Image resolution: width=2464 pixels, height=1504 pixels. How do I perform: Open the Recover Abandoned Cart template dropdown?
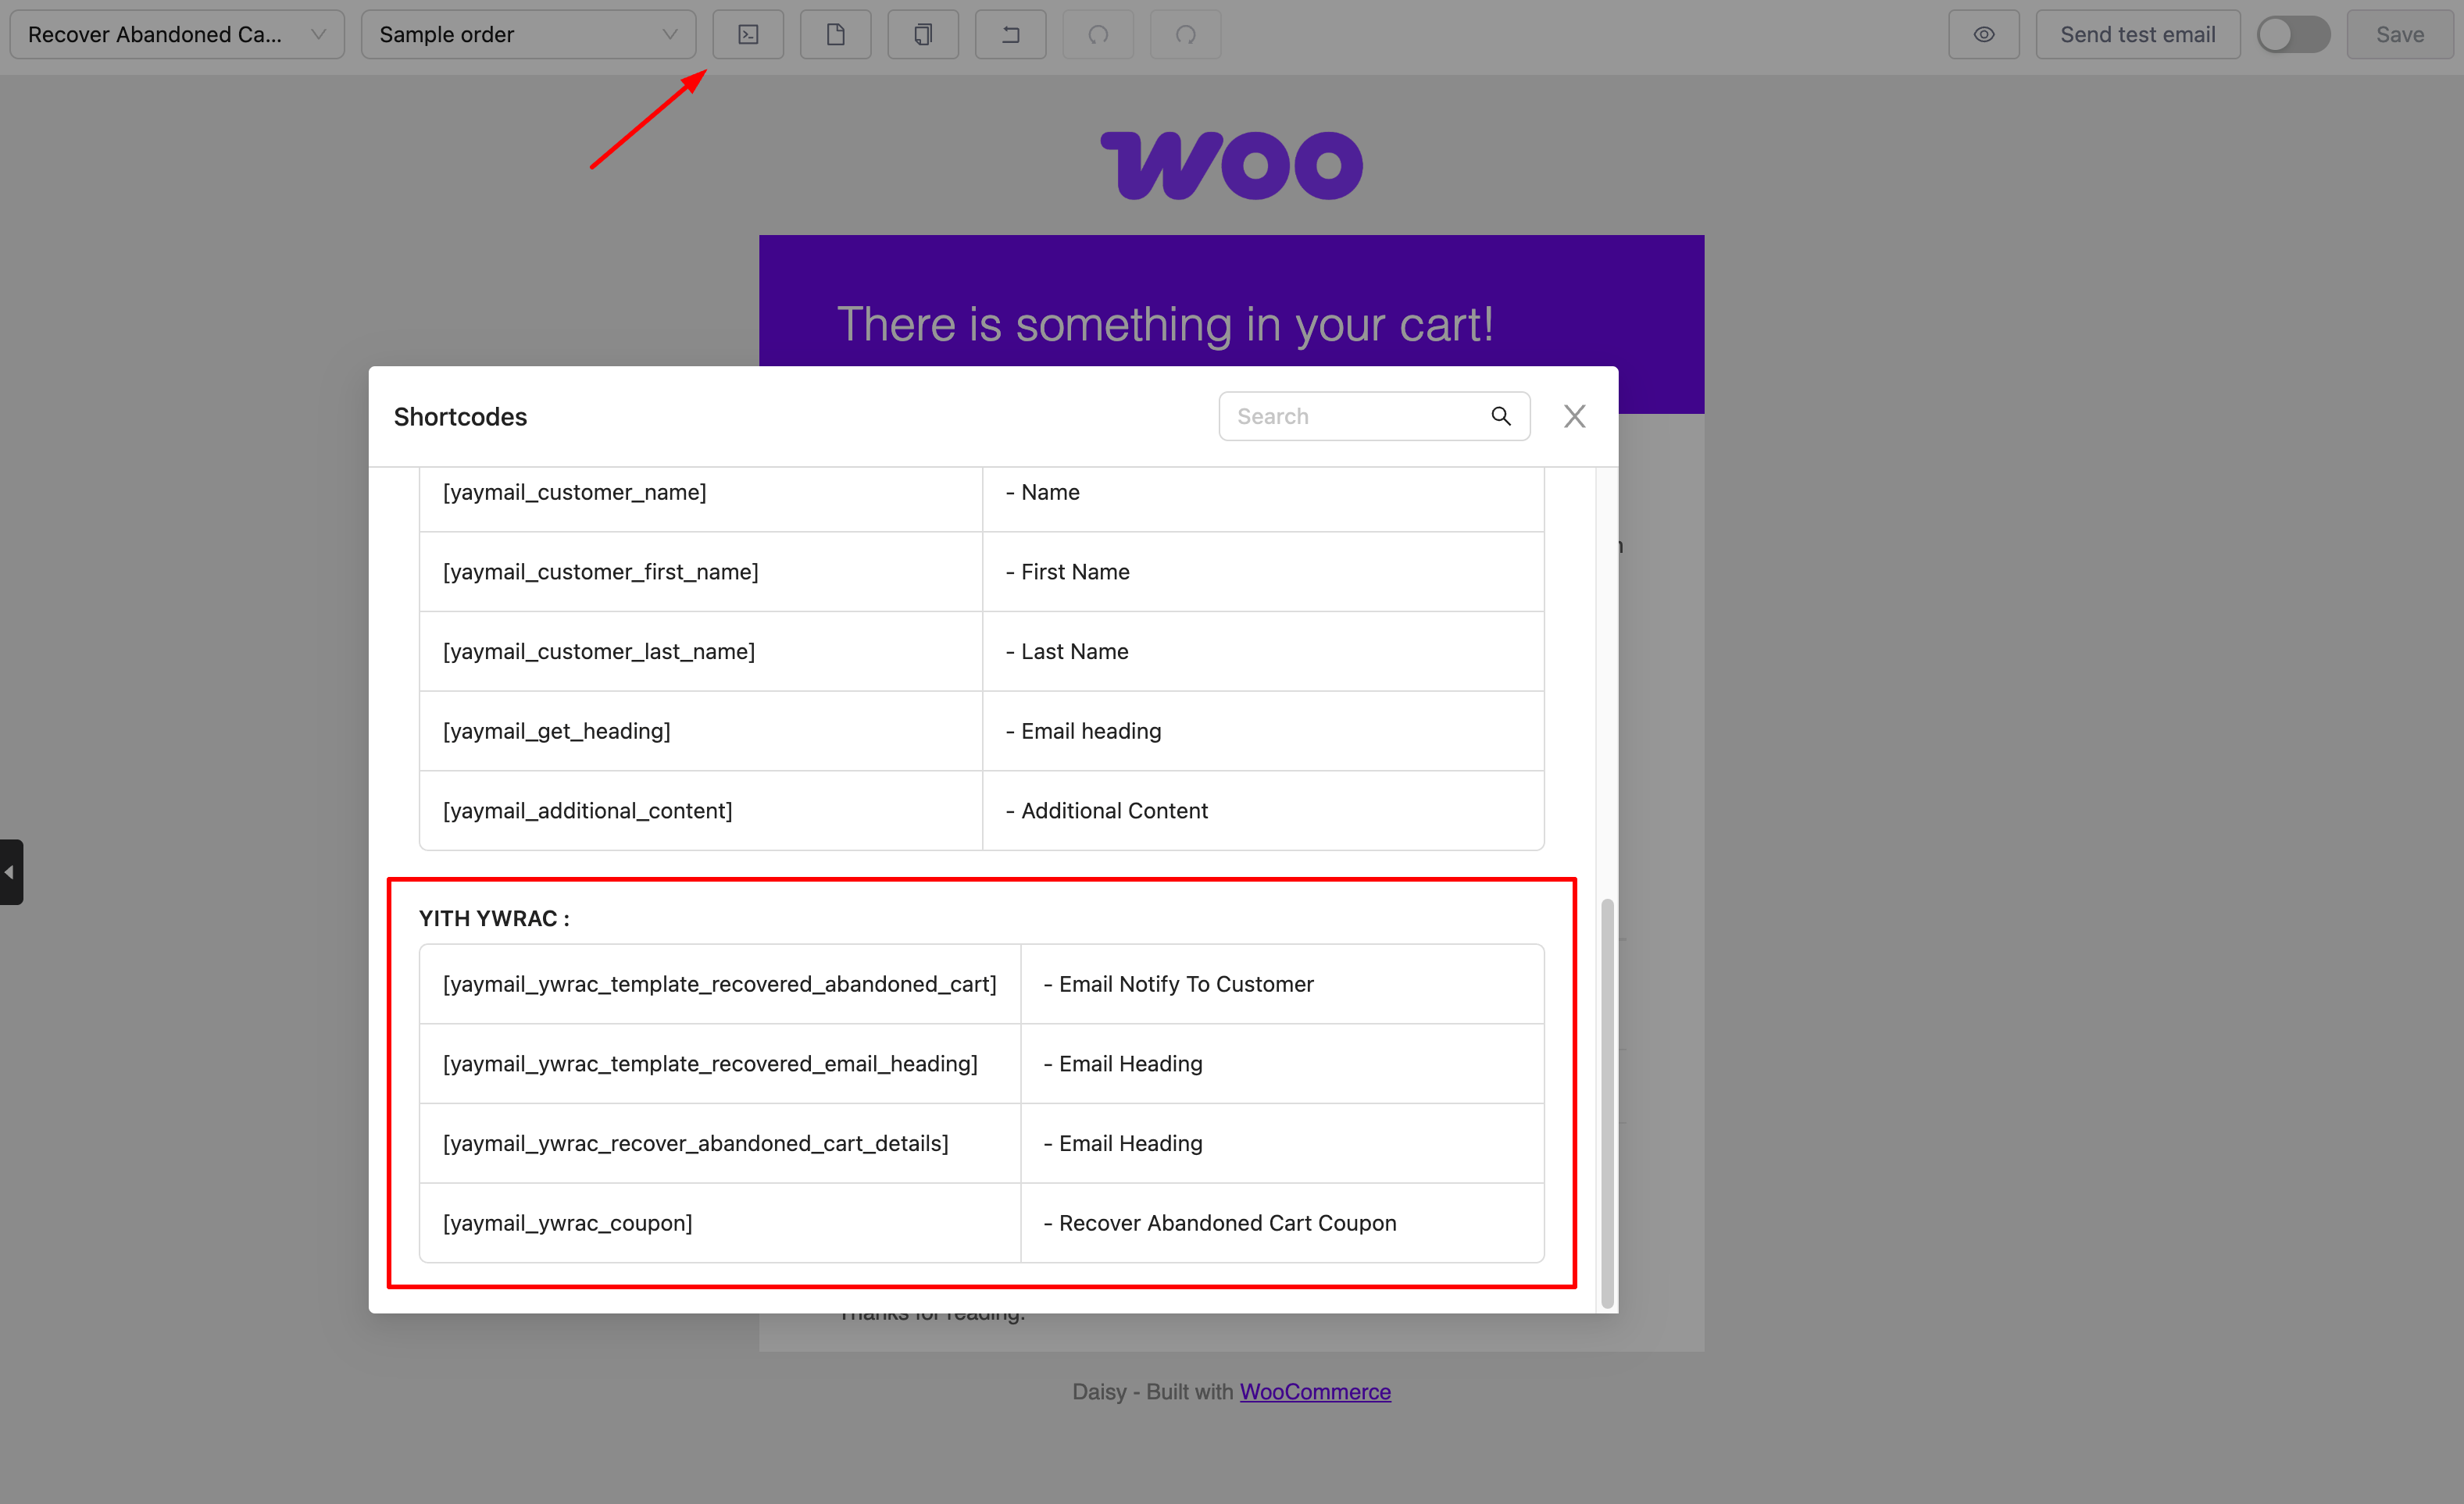click(177, 35)
